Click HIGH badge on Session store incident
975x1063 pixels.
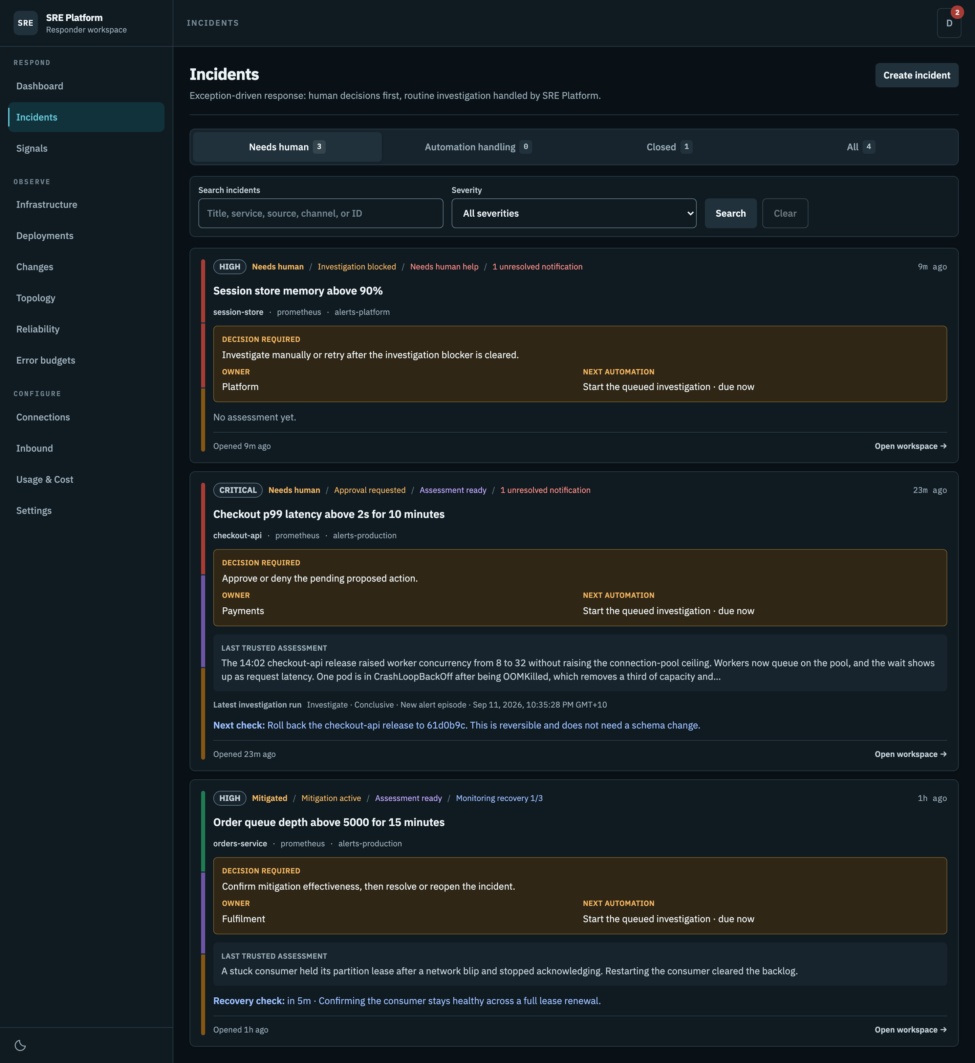[230, 267]
